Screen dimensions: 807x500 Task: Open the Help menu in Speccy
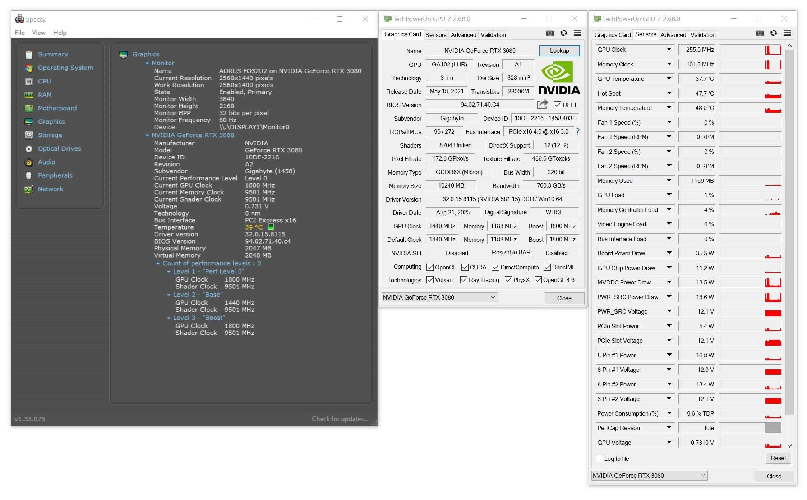tap(60, 33)
